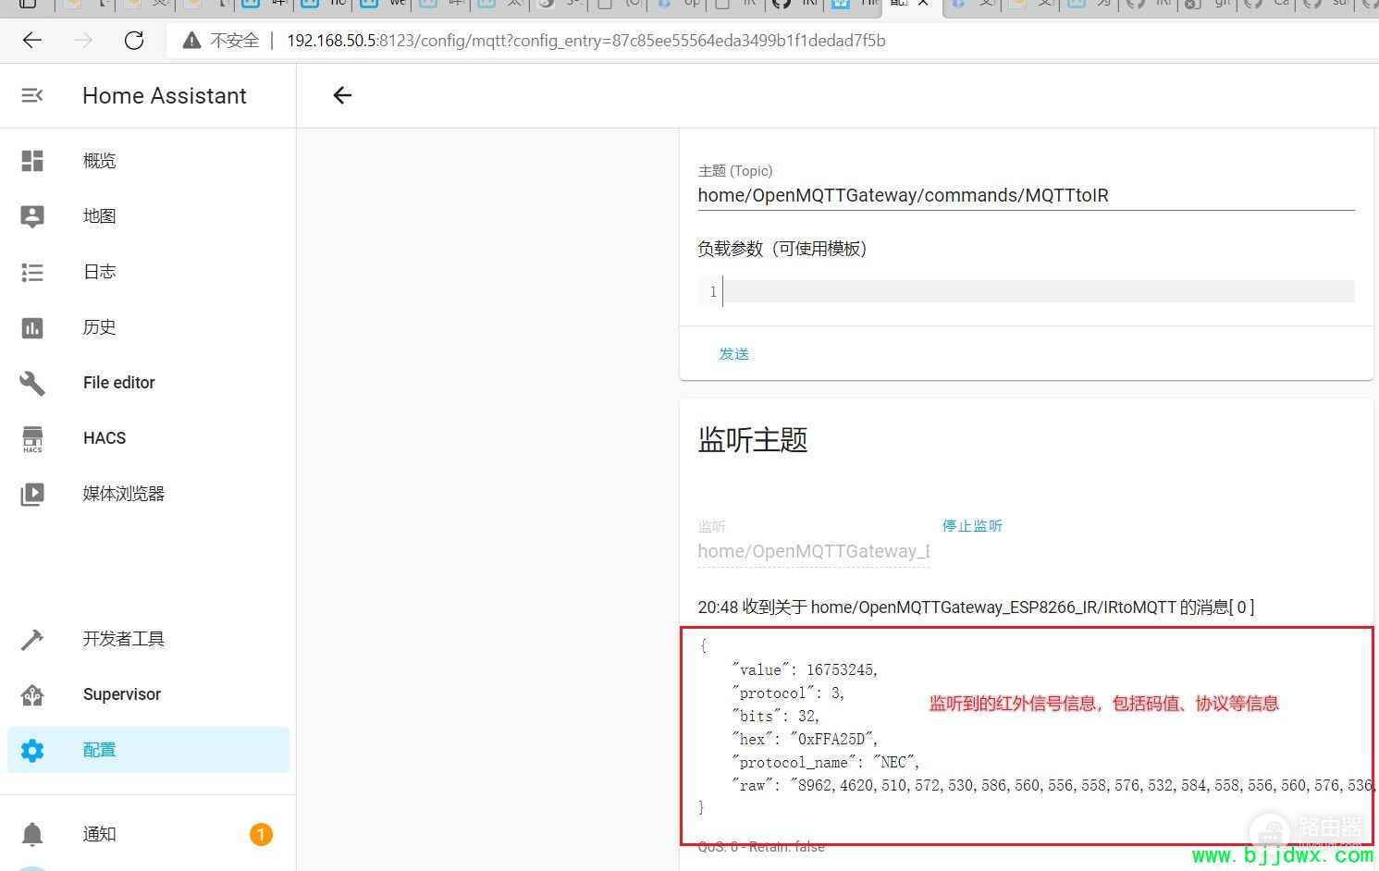Click the browser back button
Screen dimensions: 1379x871
32,41
